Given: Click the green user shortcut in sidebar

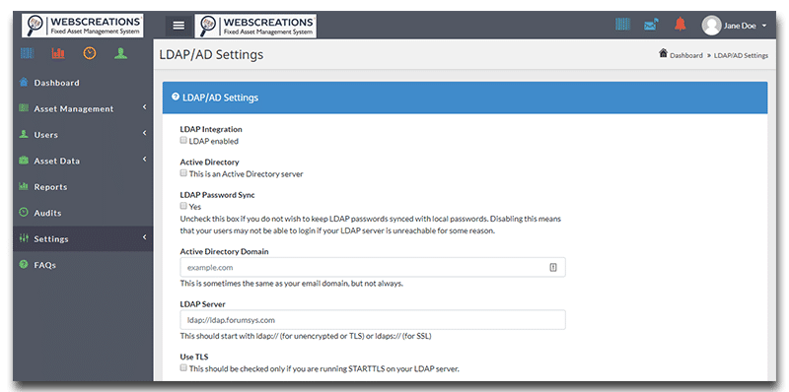Looking at the screenshot, I should pyautogui.click(x=120, y=53).
